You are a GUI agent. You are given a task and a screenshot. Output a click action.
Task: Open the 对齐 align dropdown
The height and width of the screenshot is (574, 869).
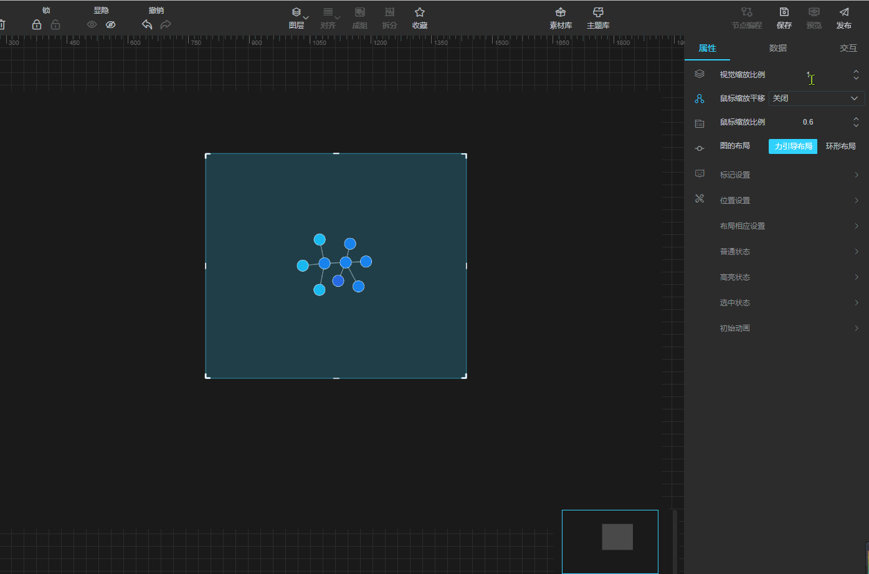[328, 19]
